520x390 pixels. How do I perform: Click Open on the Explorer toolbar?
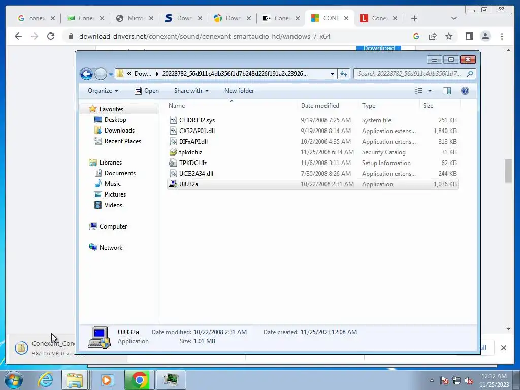click(147, 91)
